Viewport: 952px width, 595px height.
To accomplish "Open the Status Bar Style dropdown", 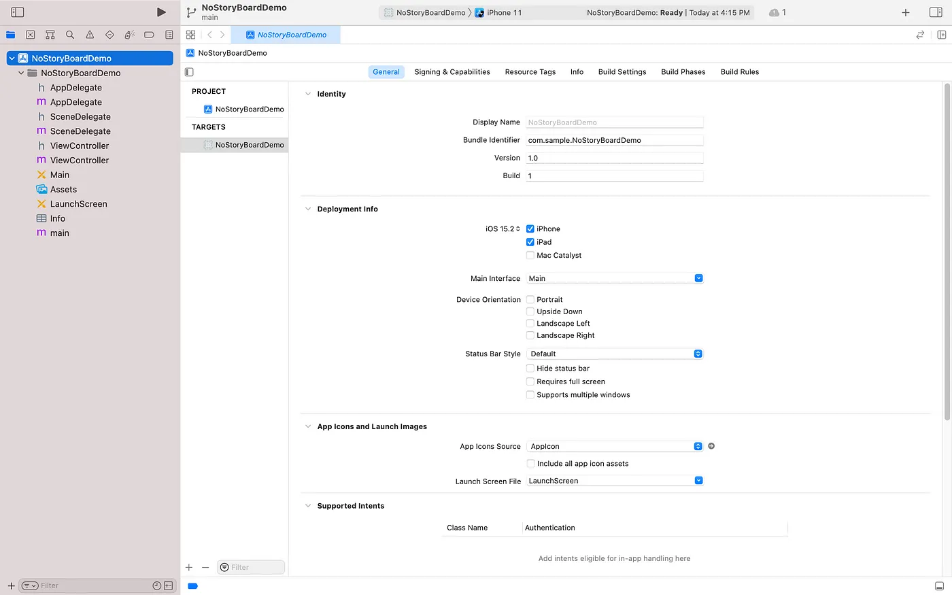I will (615, 354).
